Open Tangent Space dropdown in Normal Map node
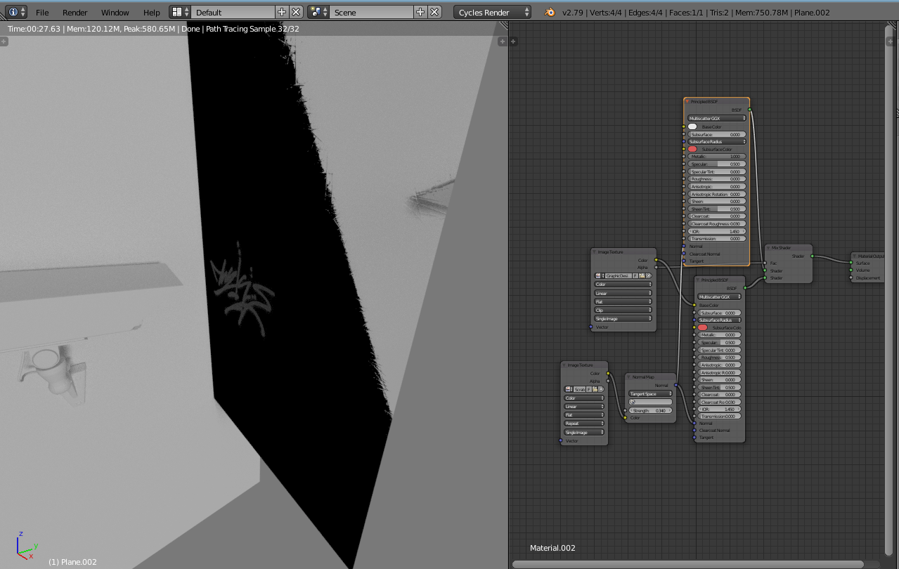 650,393
